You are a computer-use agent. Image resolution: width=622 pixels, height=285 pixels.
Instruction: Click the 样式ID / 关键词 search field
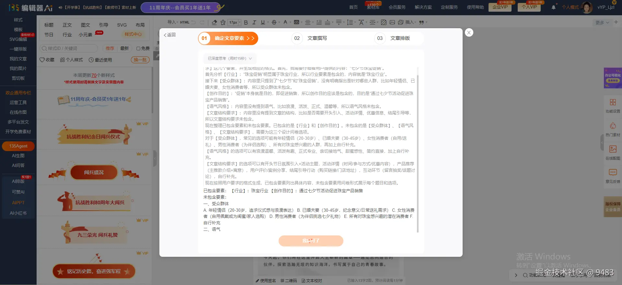[x=69, y=48]
